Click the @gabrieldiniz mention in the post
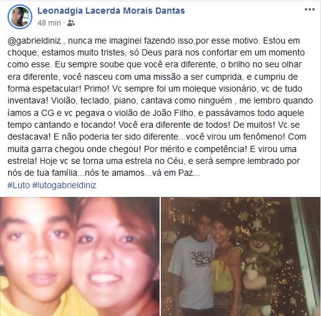Screen dimensions: 321x316 tap(34, 41)
